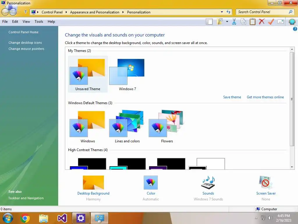The height and width of the screenshot is (224, 298).
Task: Click the network tray icon
Action: click(263, 218)
